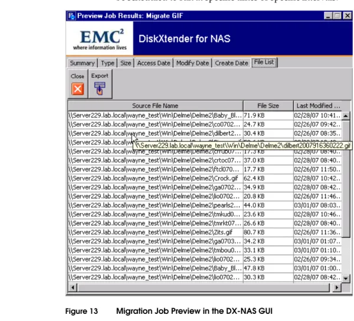Select the pearls2... file row
The width and height of the screenshot is (354, 321).
pos(205,205)
